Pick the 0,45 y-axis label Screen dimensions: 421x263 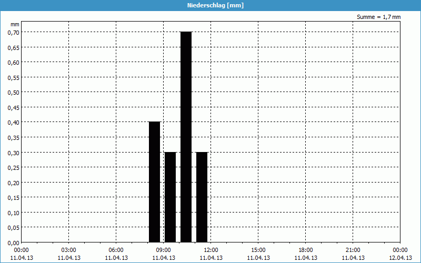(14, 108)
